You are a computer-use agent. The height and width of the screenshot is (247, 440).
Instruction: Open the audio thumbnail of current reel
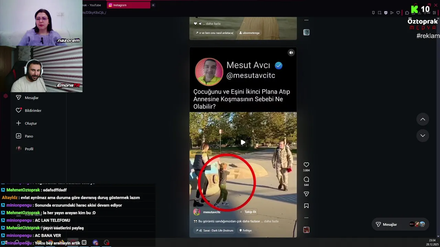[306, 230]
